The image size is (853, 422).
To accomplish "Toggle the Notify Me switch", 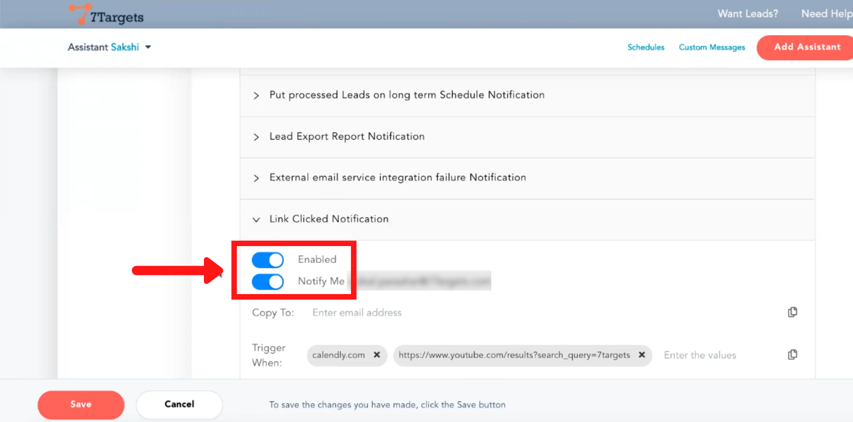I will [x=267, y=282].
